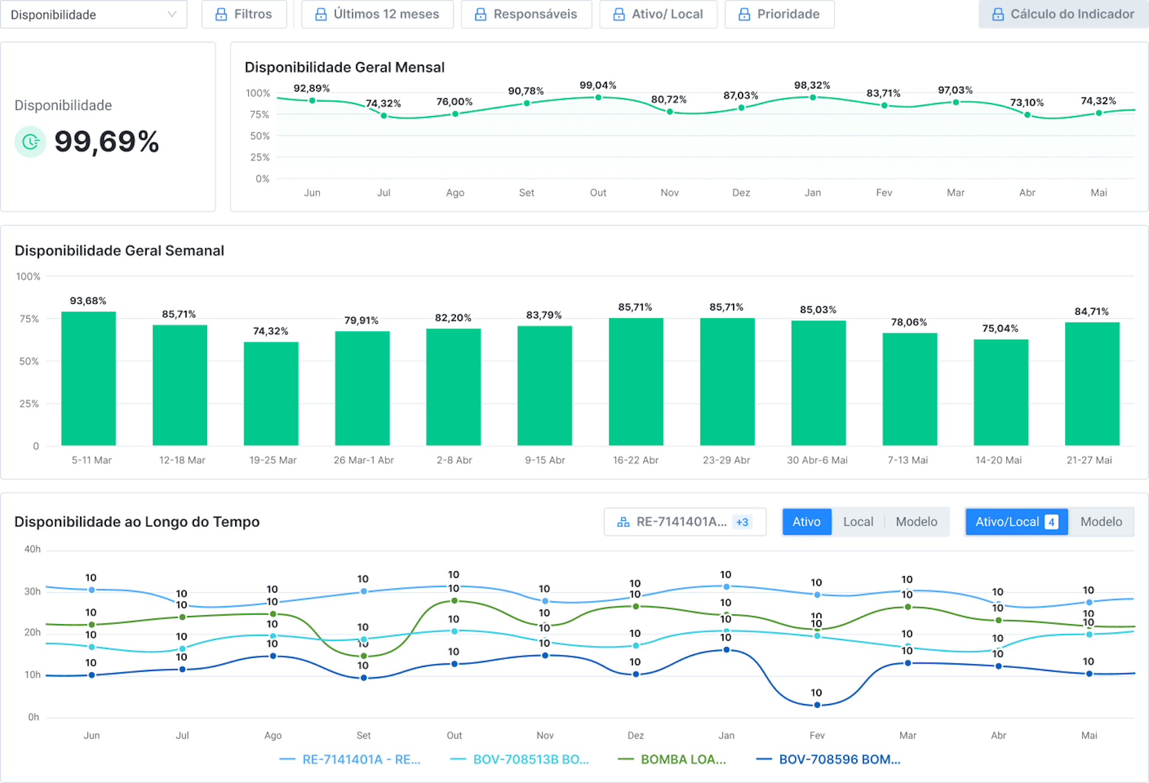Click the lock icon on Cálculo do Indicador
The width and height of the screenshot is (1149, 783).
(x=998, y=14)
